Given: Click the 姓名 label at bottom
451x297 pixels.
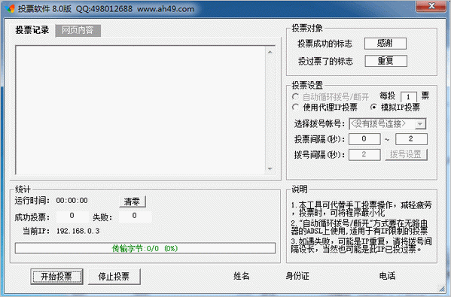Looking at the screenshot, I should coord(242,276).
